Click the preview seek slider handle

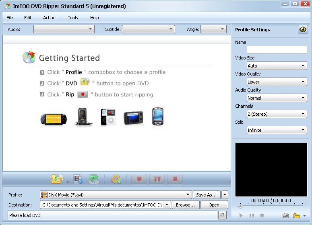pos(240,207)
